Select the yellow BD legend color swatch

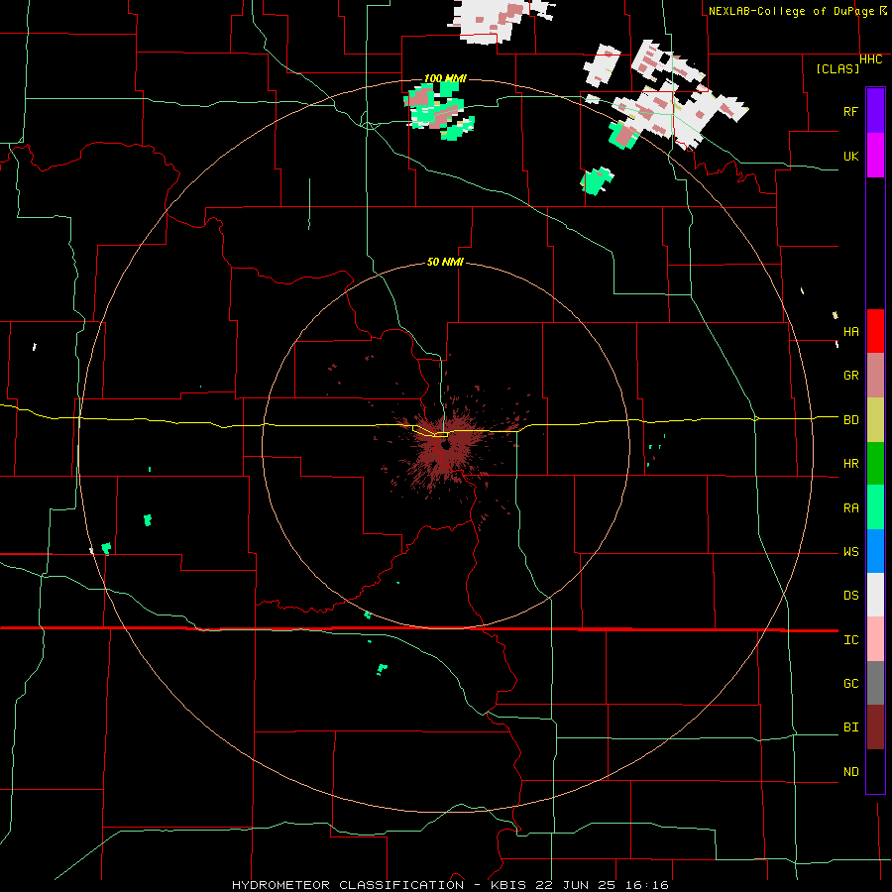click(875, 419)
